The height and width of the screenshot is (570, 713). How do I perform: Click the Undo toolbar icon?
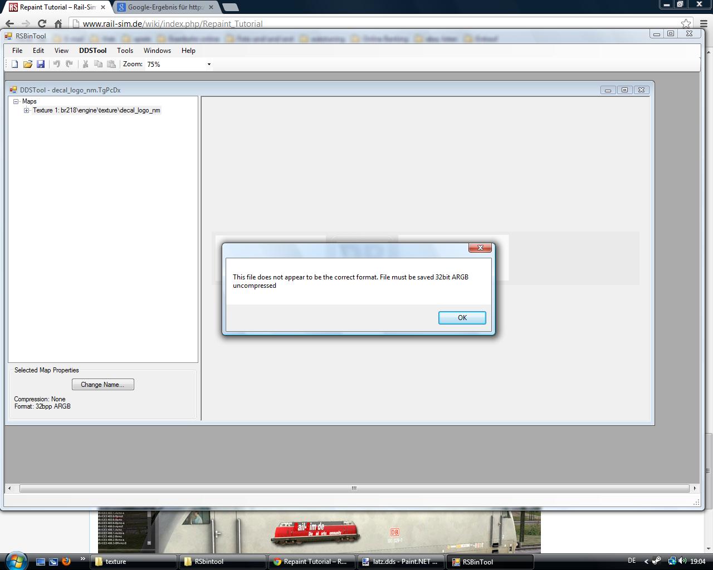(56, 64)
